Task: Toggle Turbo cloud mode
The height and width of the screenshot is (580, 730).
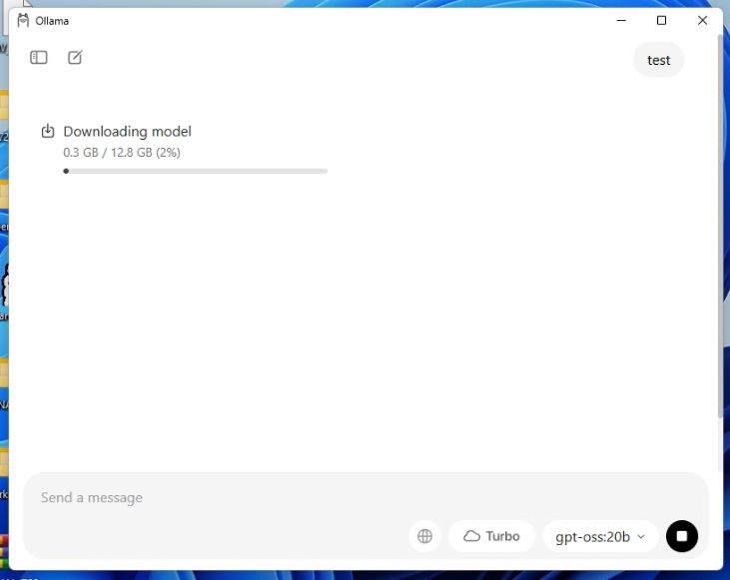Action: point(491,536)
